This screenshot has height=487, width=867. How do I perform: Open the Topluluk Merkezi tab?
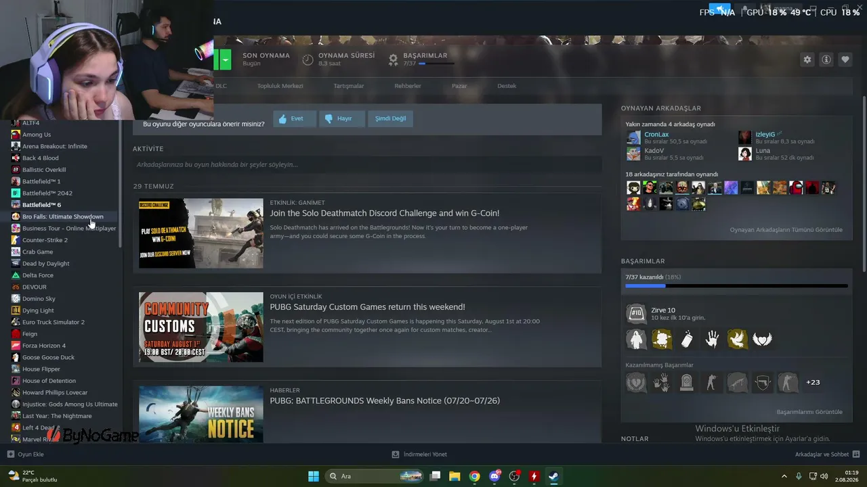tap(280, 86)
